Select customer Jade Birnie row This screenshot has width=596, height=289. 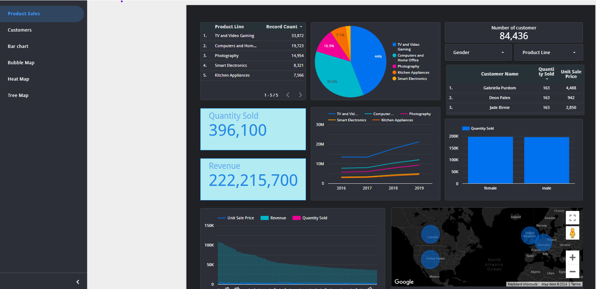tap(515, 107)
